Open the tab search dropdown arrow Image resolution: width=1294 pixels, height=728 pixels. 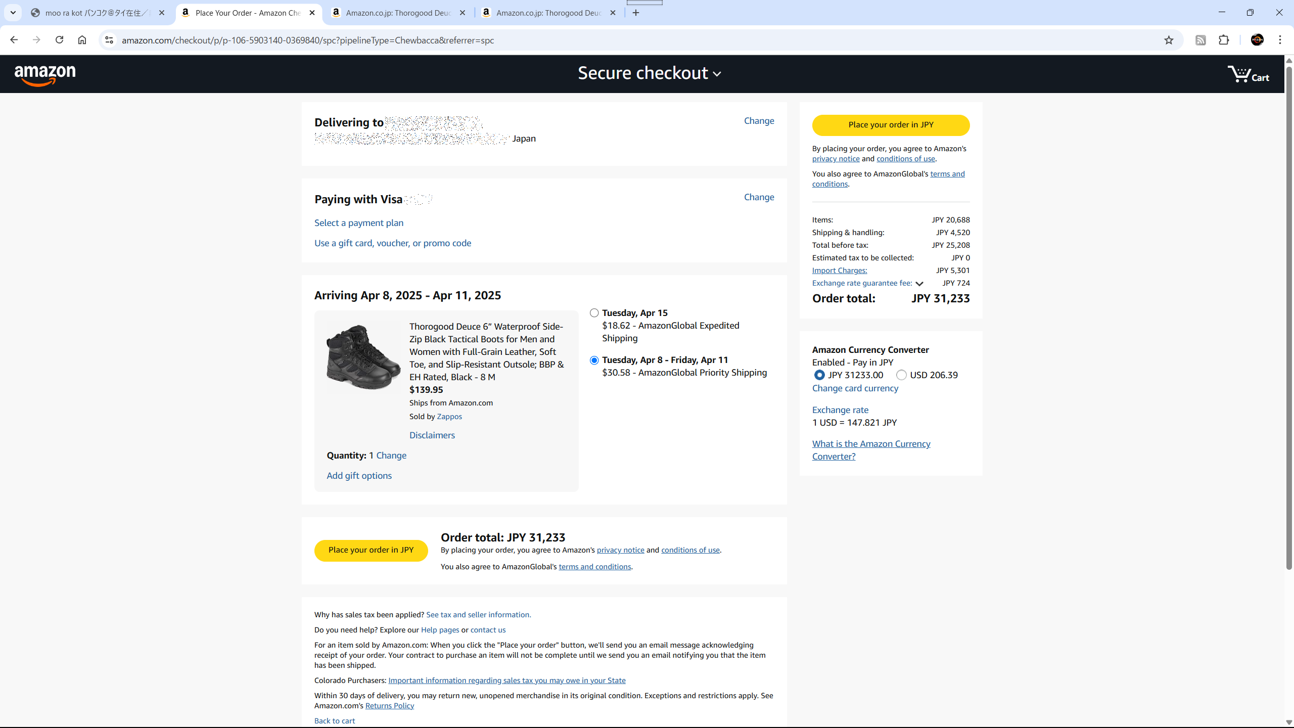click(13, 13)
